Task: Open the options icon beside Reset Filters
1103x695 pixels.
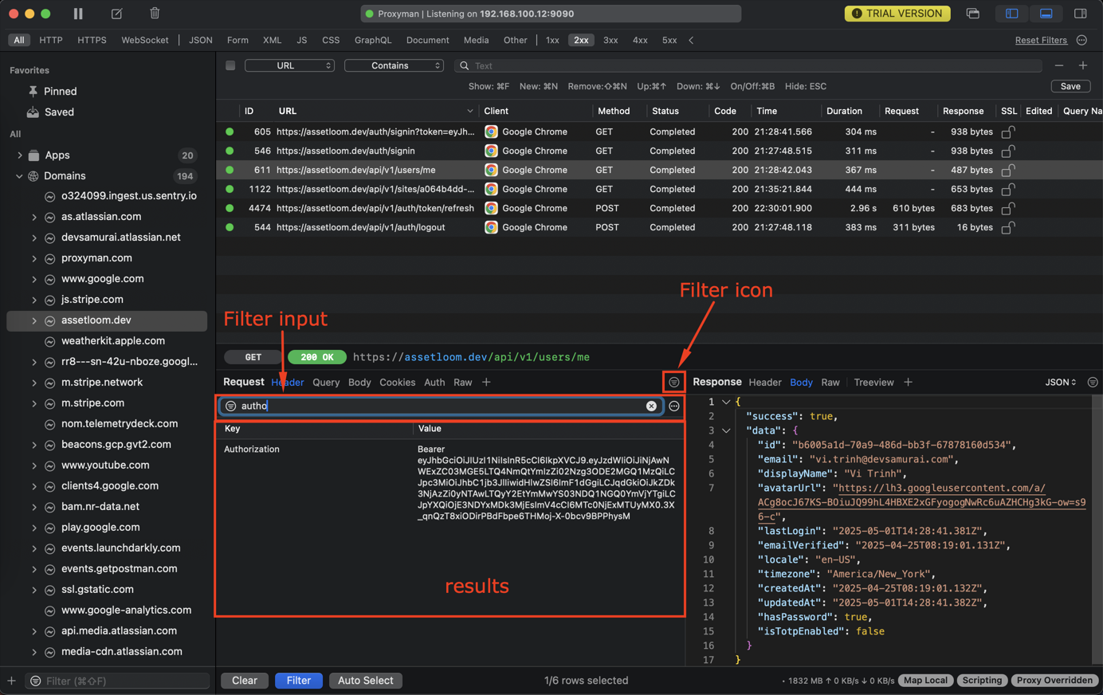Action: (1081, 40)
